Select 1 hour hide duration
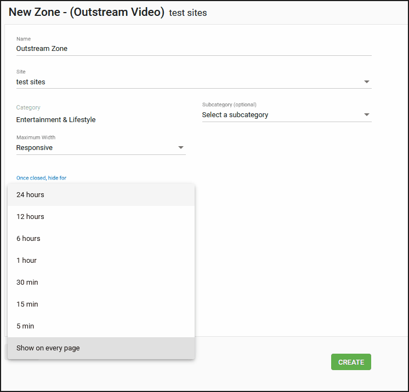 click(x=101, y=260)
